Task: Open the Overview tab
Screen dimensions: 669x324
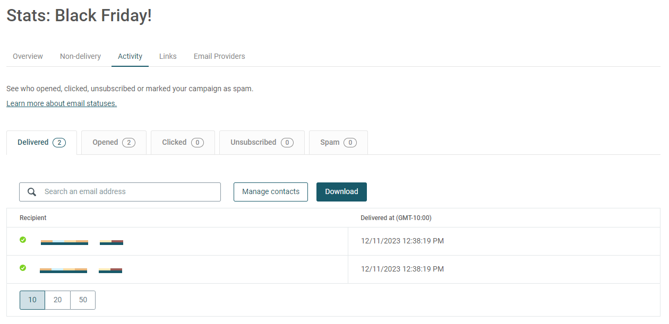Action: (28, 56)
